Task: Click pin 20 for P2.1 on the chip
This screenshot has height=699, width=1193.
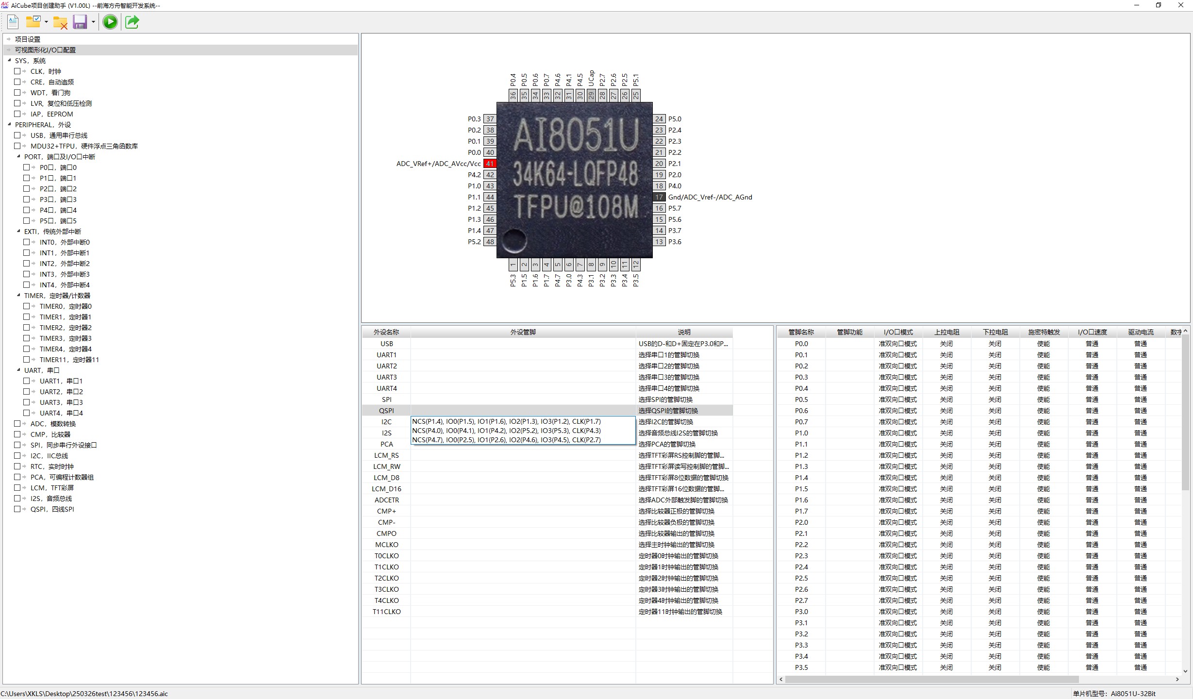Action: [659, 164]
